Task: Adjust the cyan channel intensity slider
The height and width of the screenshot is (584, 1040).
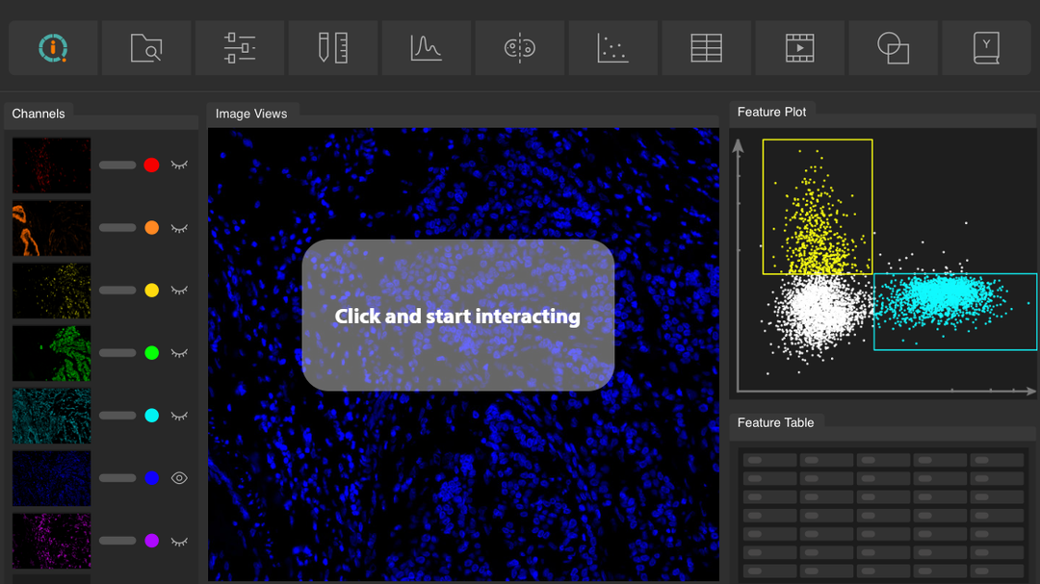Action: pos(117,415)
